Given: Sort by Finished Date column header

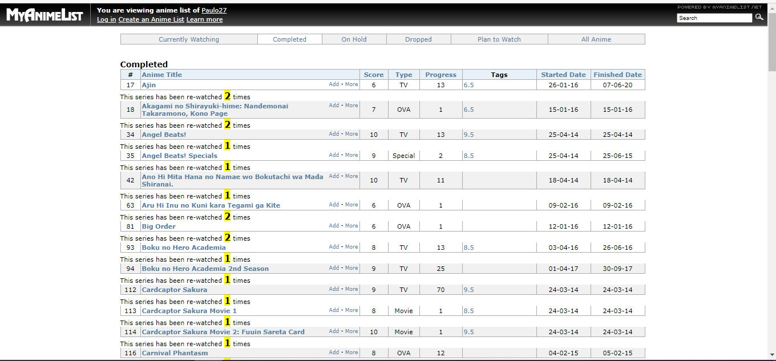Looking at the screenshot, I should coord(617,75).
